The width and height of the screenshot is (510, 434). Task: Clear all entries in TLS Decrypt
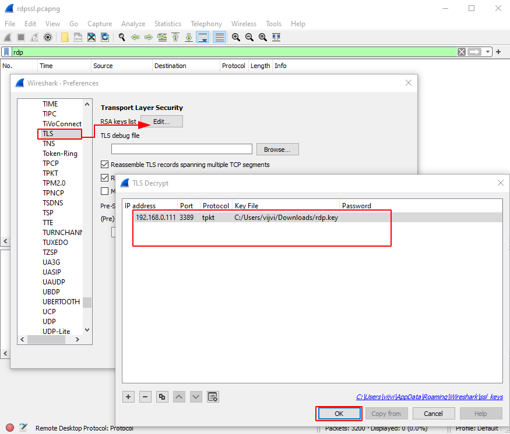click(213, 397)
